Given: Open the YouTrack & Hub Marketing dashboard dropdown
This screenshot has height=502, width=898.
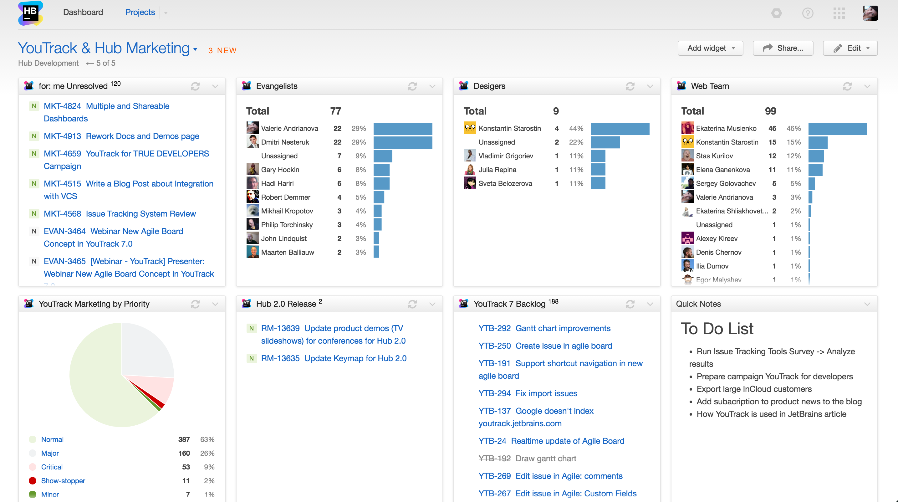Looking at the screenshot, I should point(195,49).
